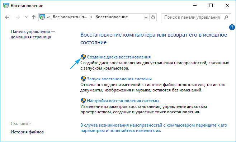
Task: Click the Recovery icon in address bar
Action: tap(42, 17)
